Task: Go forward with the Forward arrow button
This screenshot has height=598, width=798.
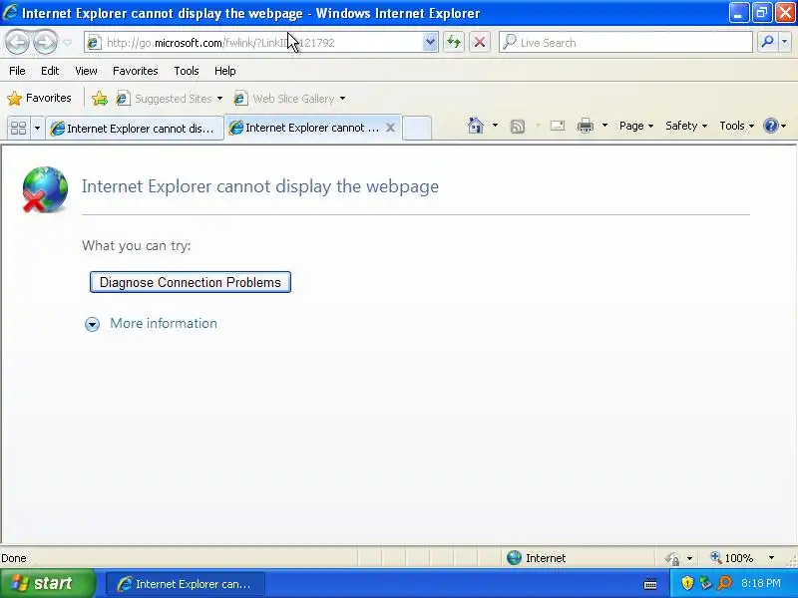Action: (45, 42)
